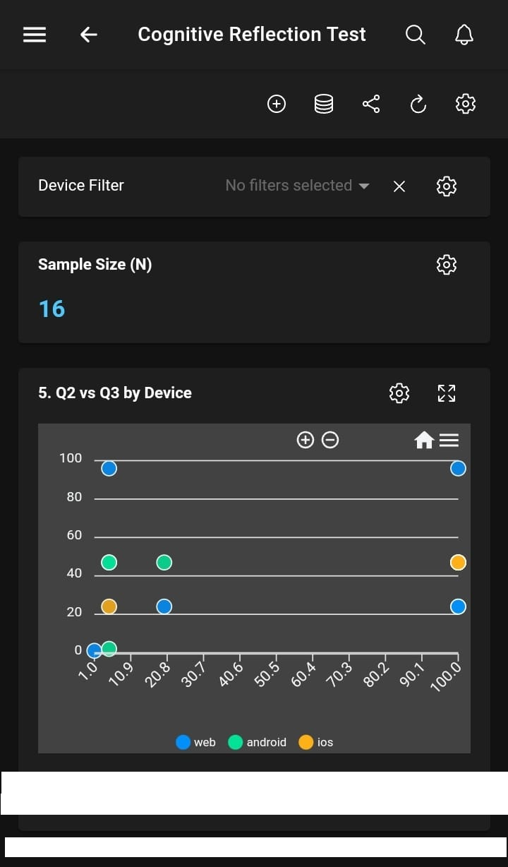Add a new widget with plus icon
This screenshot has height=867, width=508.
(x=277, y=104)
